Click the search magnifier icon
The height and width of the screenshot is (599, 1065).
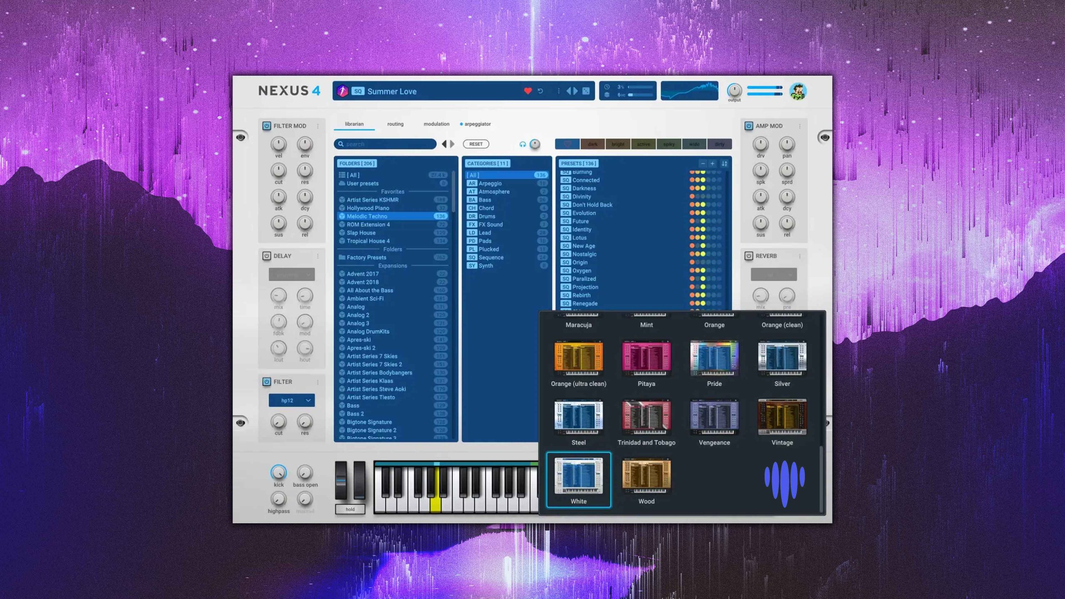pos(341,144)
